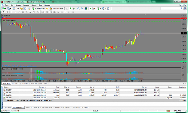Open the Profiles toolbar icon
Viewport: 188px width, 113px height.
pyautogui.click(x=8, y=8)
